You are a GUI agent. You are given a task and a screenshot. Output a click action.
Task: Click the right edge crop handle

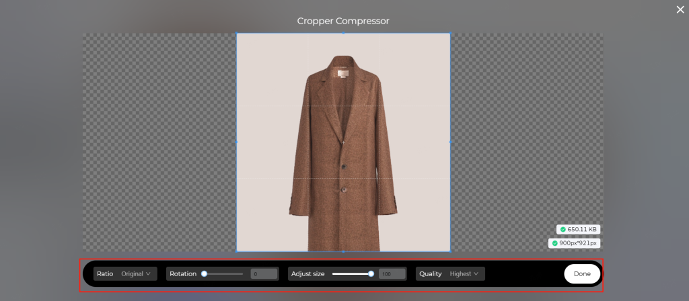pos(450,142)
